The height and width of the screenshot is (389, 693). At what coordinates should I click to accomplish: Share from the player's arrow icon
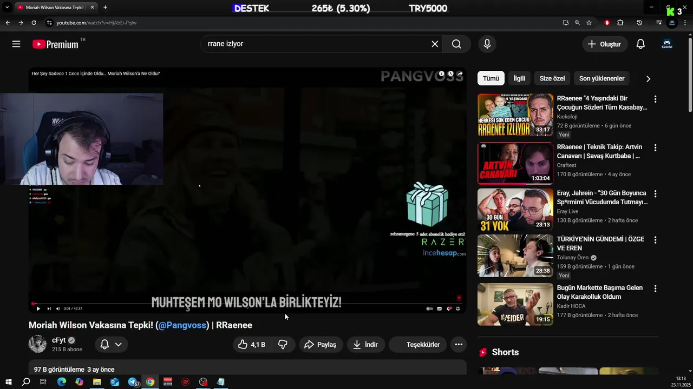460,73
